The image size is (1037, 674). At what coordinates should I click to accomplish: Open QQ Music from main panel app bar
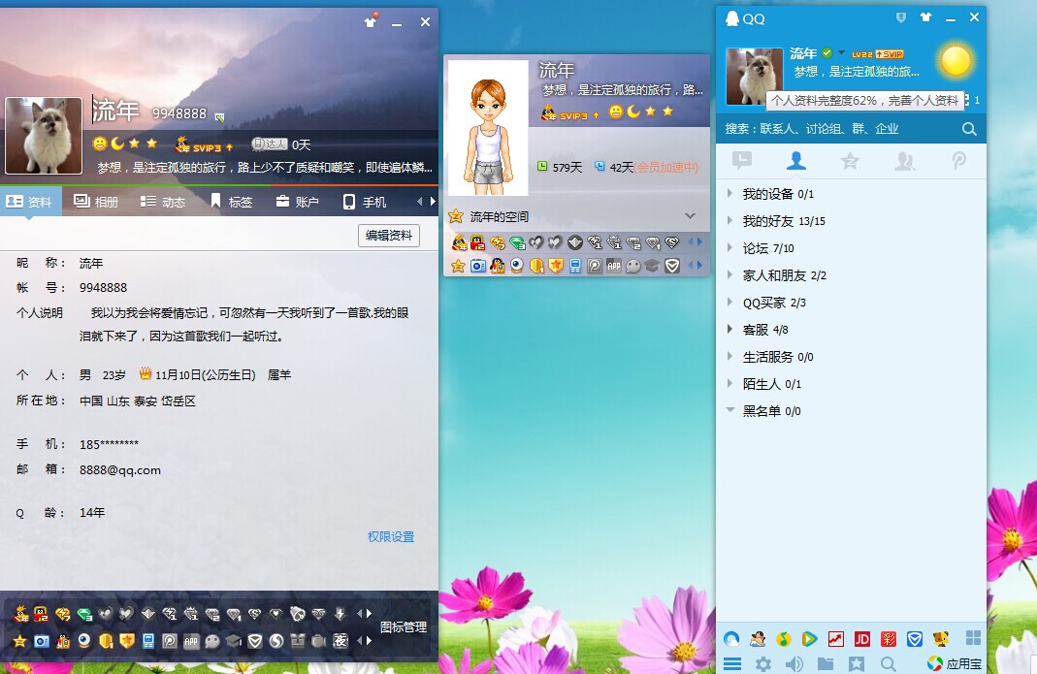(x=783, y=638)
